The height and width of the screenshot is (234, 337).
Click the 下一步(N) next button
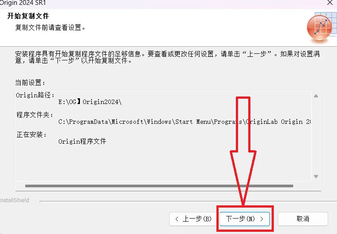(245, 219)
